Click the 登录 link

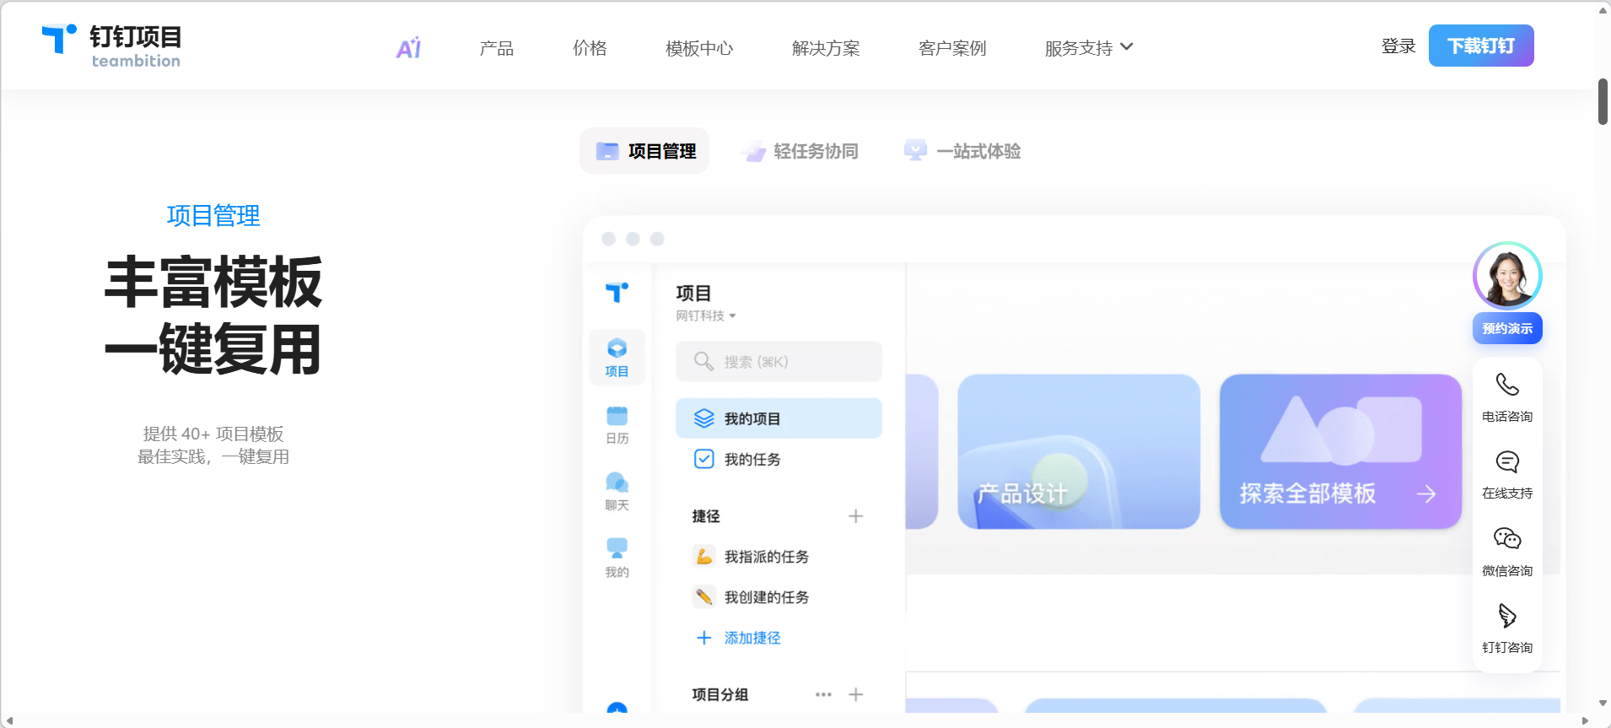click(1398, 46)
